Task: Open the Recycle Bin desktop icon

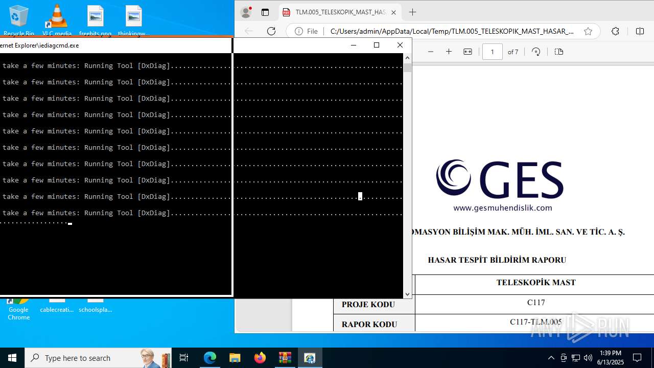Action: pyautogui.click(x=19, y=20)
